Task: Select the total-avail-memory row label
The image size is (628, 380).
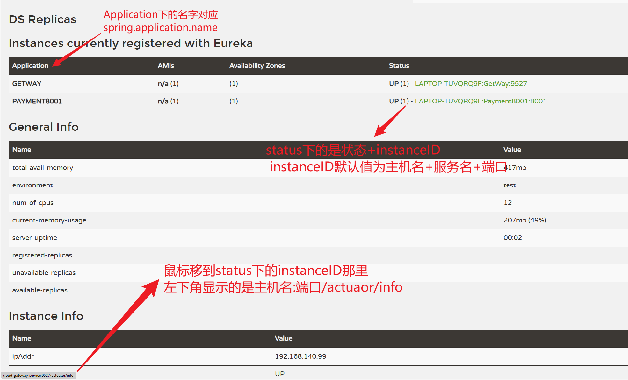Action: (x=43, y=168)
